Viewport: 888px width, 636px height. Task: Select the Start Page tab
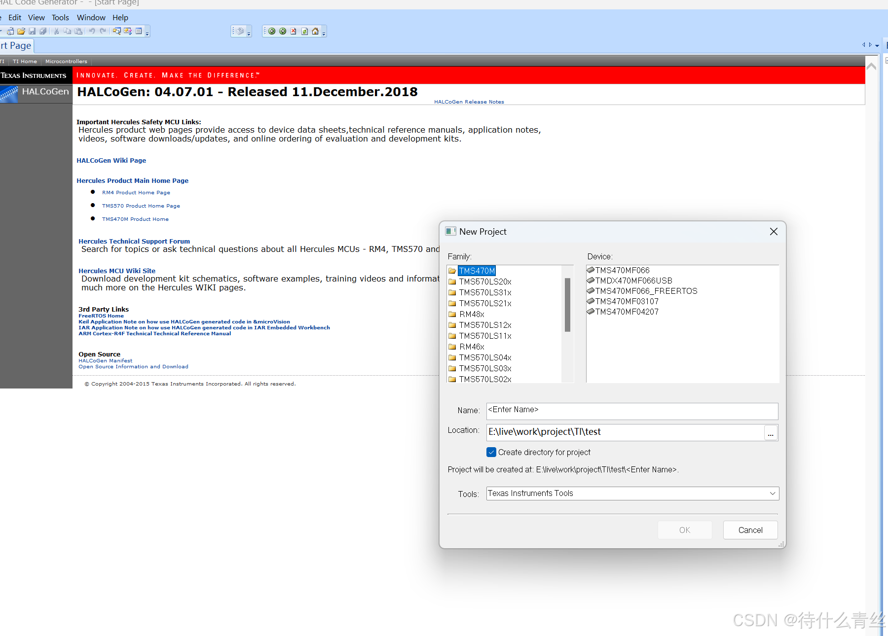click(x=16, y=45)
